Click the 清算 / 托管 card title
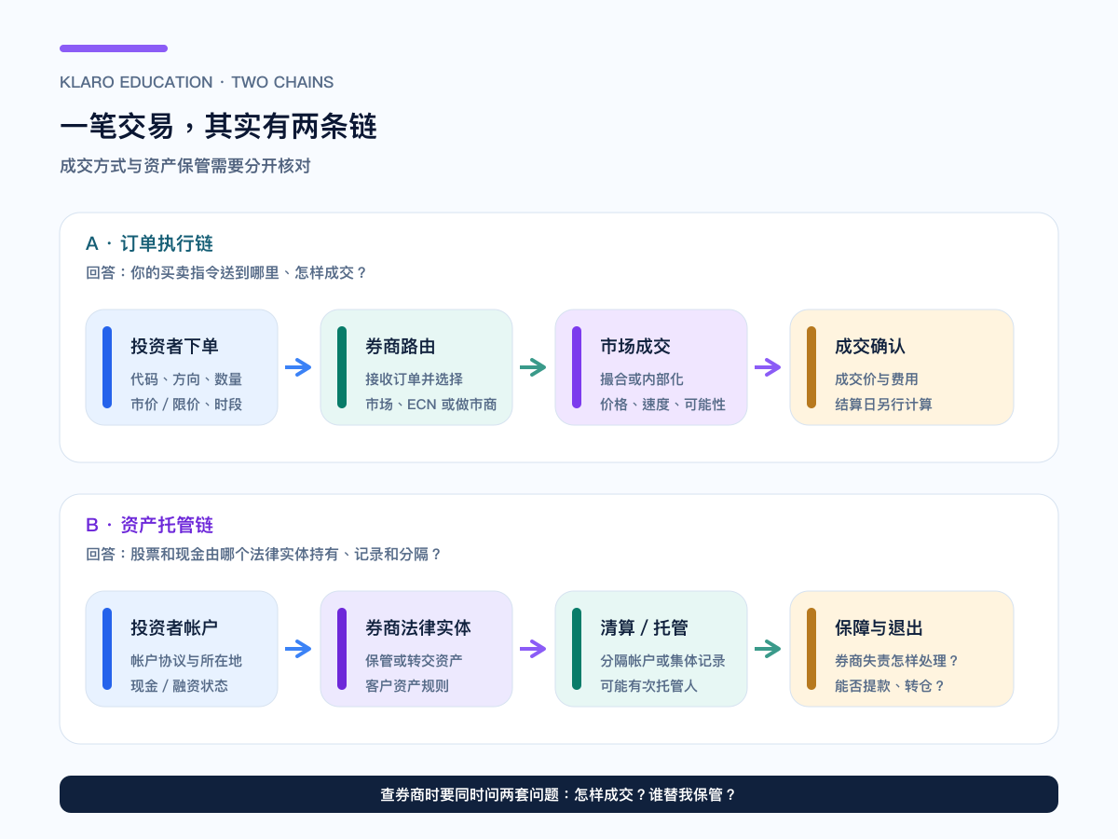 coord(644,628)
